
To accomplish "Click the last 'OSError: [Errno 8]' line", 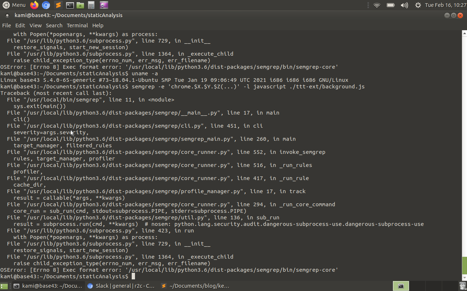I will point(169,270).
